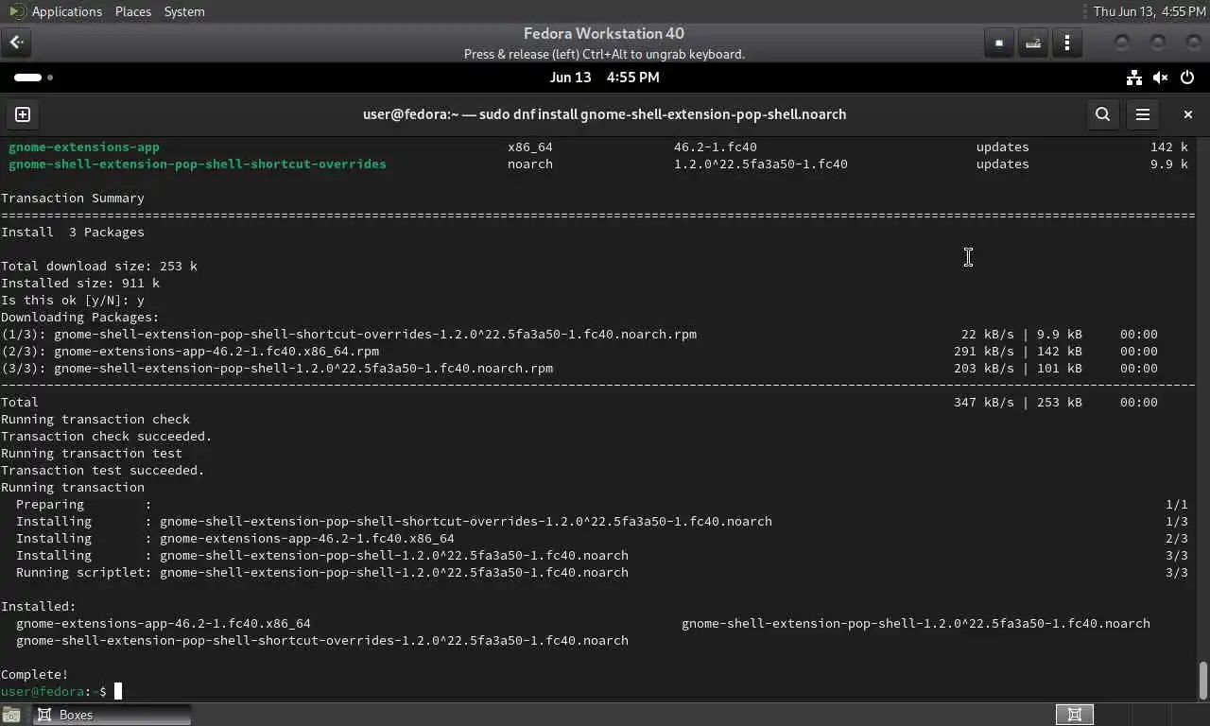Close the terminal window

point(1188,114)
